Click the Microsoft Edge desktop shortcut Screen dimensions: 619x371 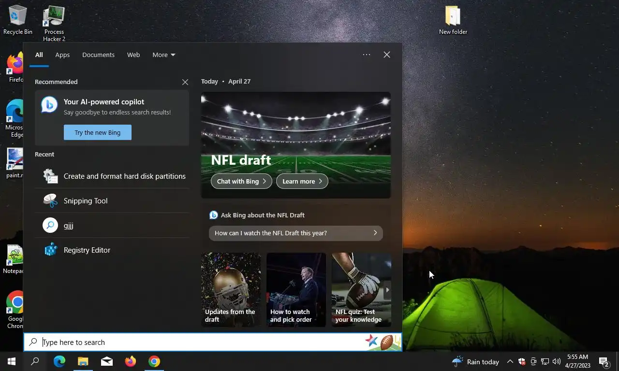click(x=15, y=118)
